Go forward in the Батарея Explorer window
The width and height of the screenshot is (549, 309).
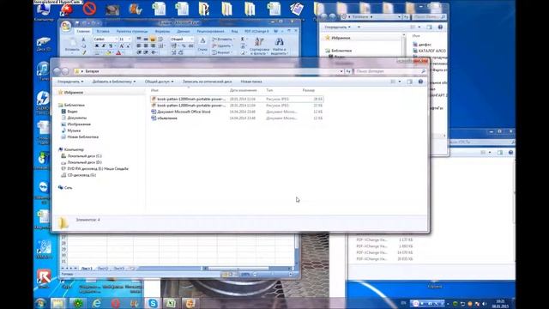65,71
